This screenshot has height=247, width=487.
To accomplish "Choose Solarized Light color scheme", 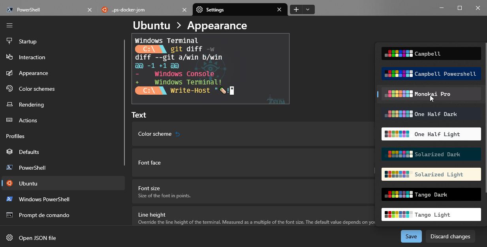I will click(x=431, y=174).
